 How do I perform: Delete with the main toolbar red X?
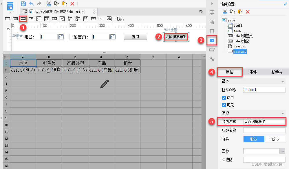(72, 4)
